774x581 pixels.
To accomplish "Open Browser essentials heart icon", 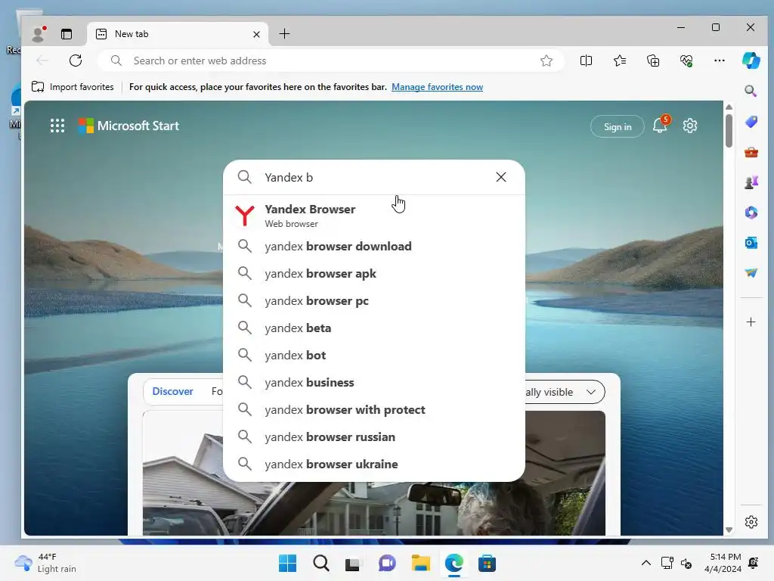I will [686, 61].
